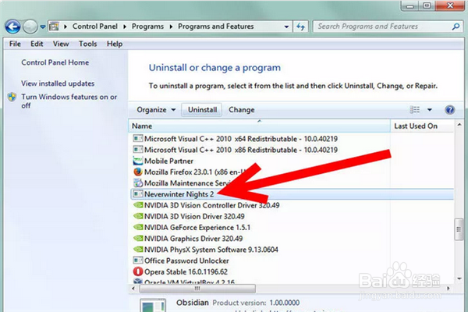The width and height of the screenshot is (468, 312).
Task: Select Opera Stable 16.0.1196.62 entry
Action: click(x=186, y=271)
